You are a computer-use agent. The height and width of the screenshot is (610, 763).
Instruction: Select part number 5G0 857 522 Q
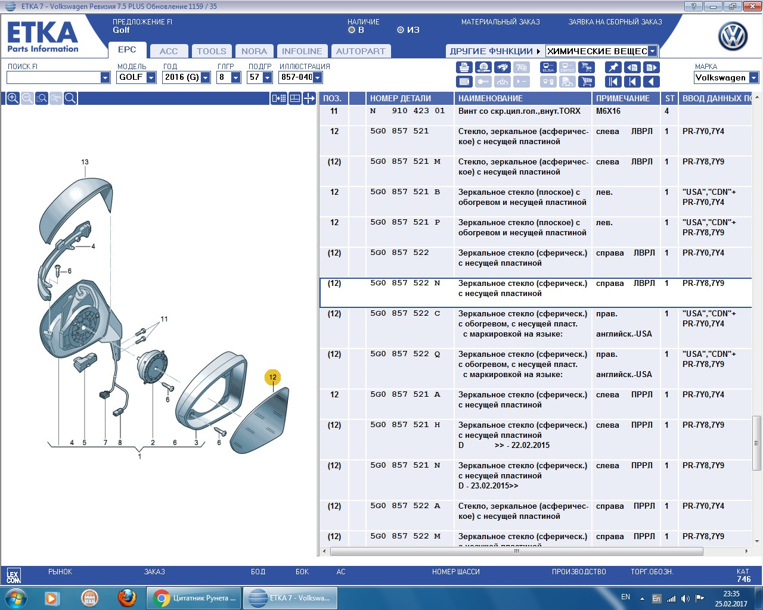click(405, 354)
